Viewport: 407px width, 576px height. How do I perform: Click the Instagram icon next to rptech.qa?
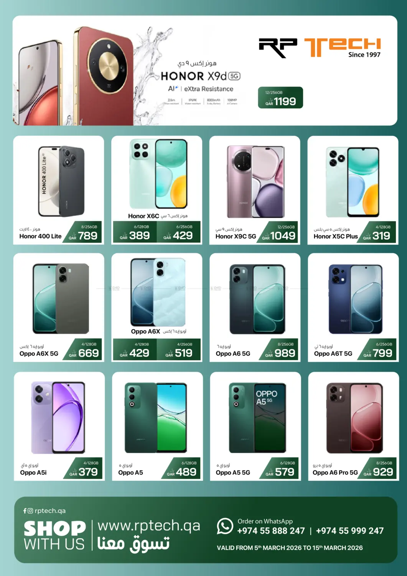click(x=30, y=511)
